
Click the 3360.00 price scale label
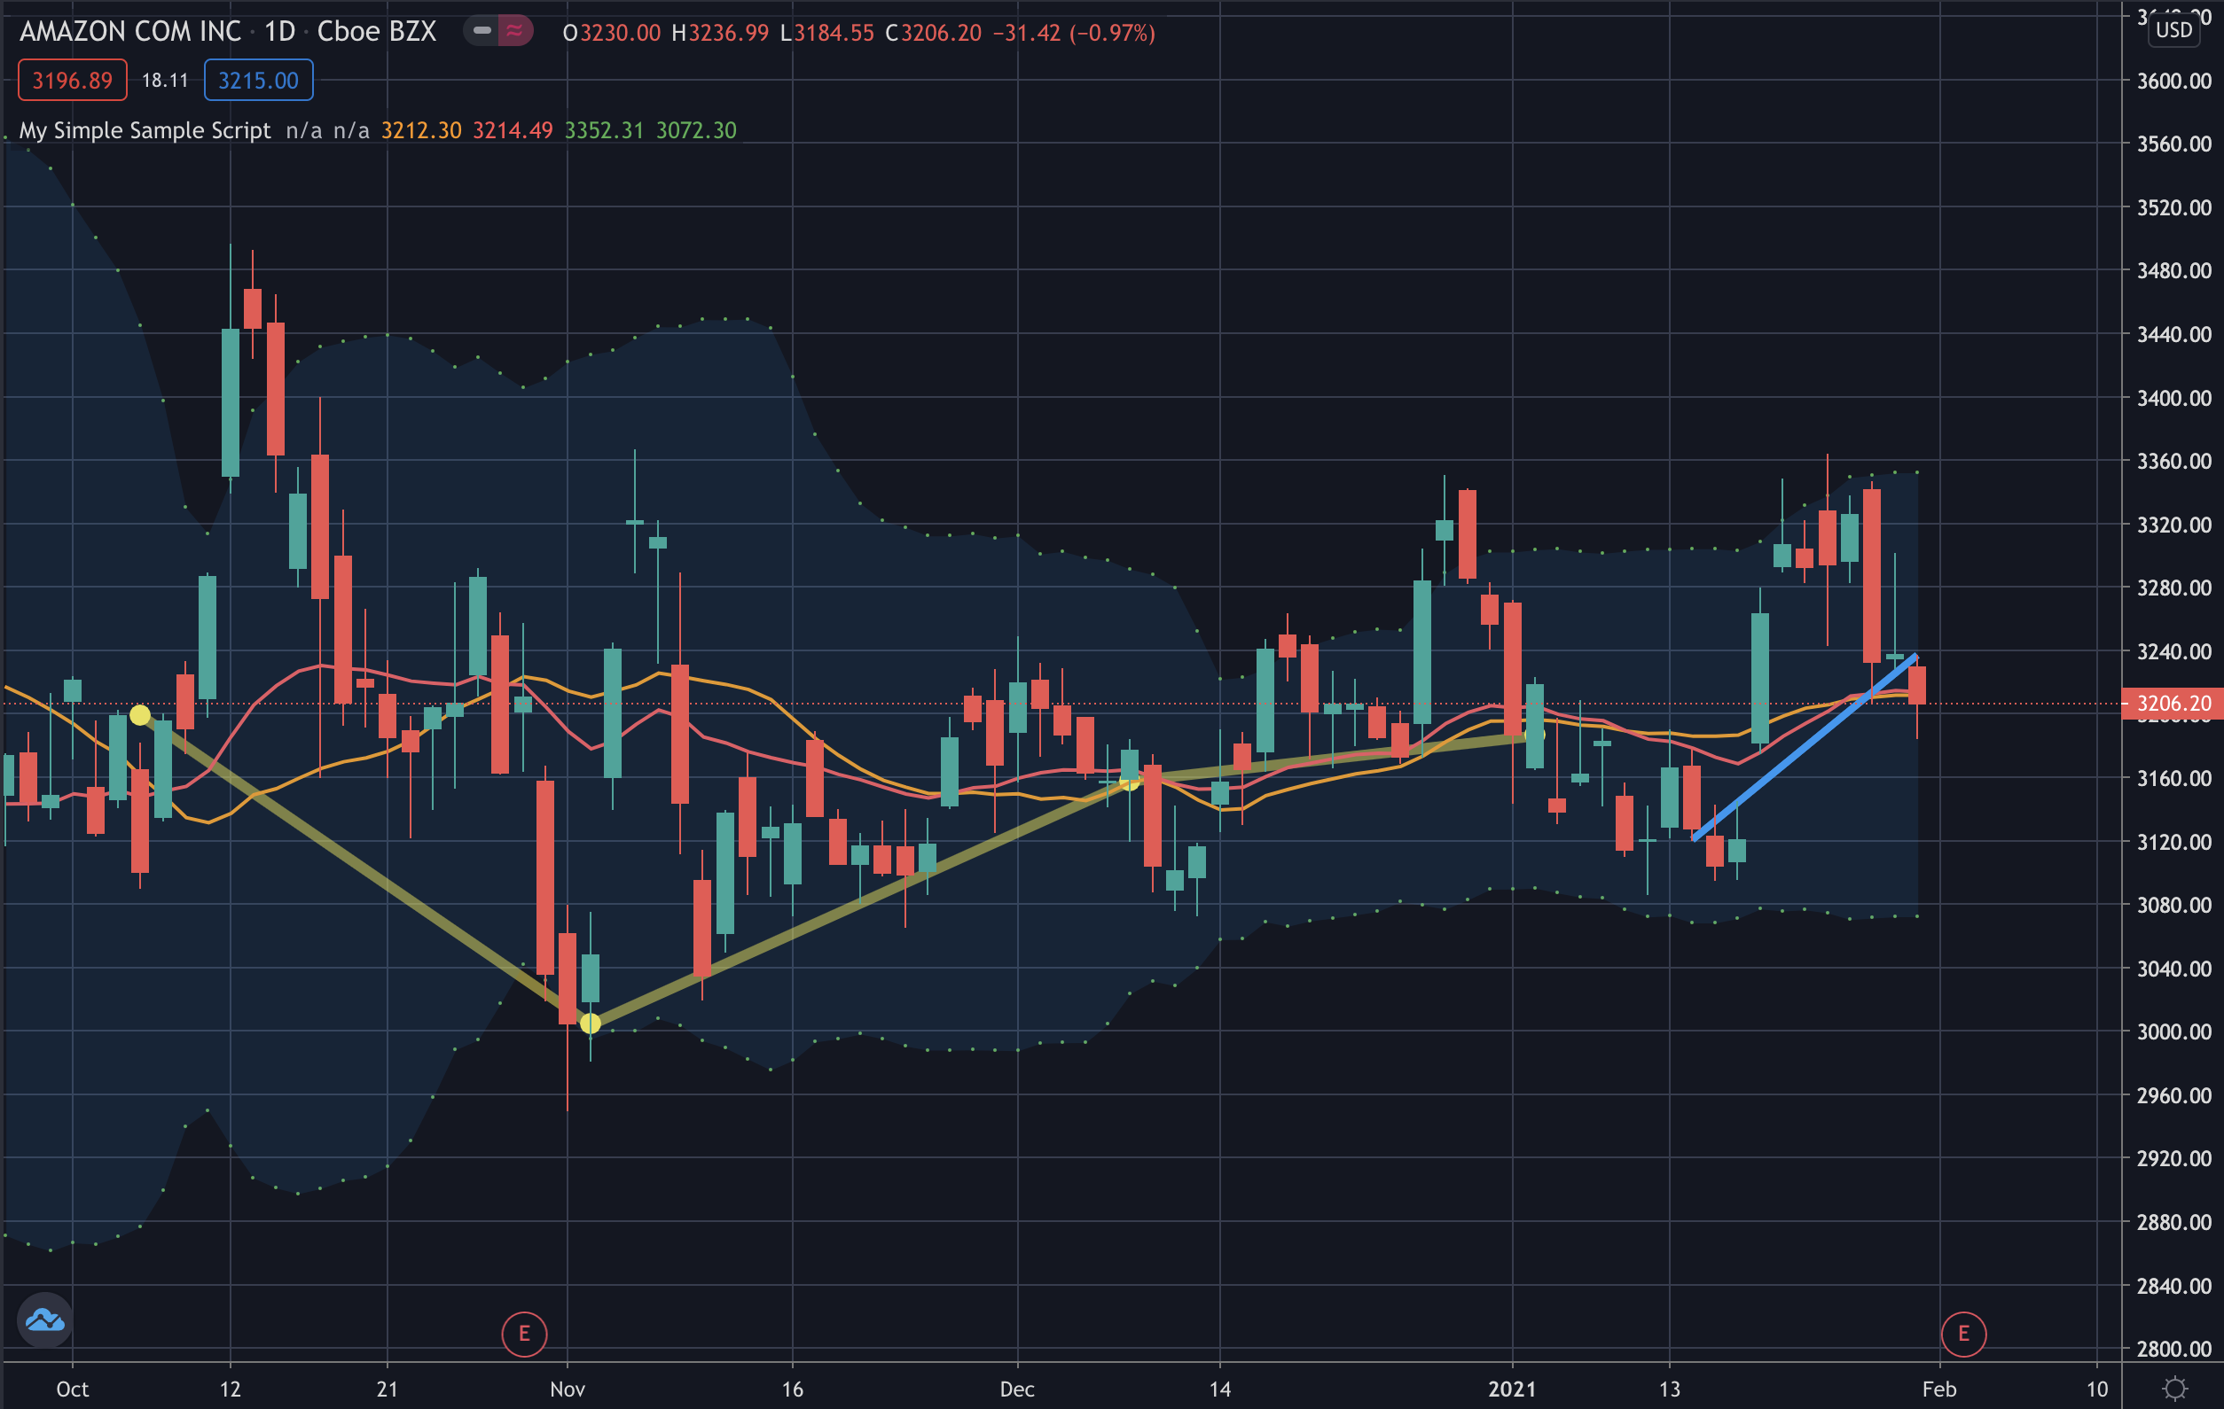tap(2174, 462)
